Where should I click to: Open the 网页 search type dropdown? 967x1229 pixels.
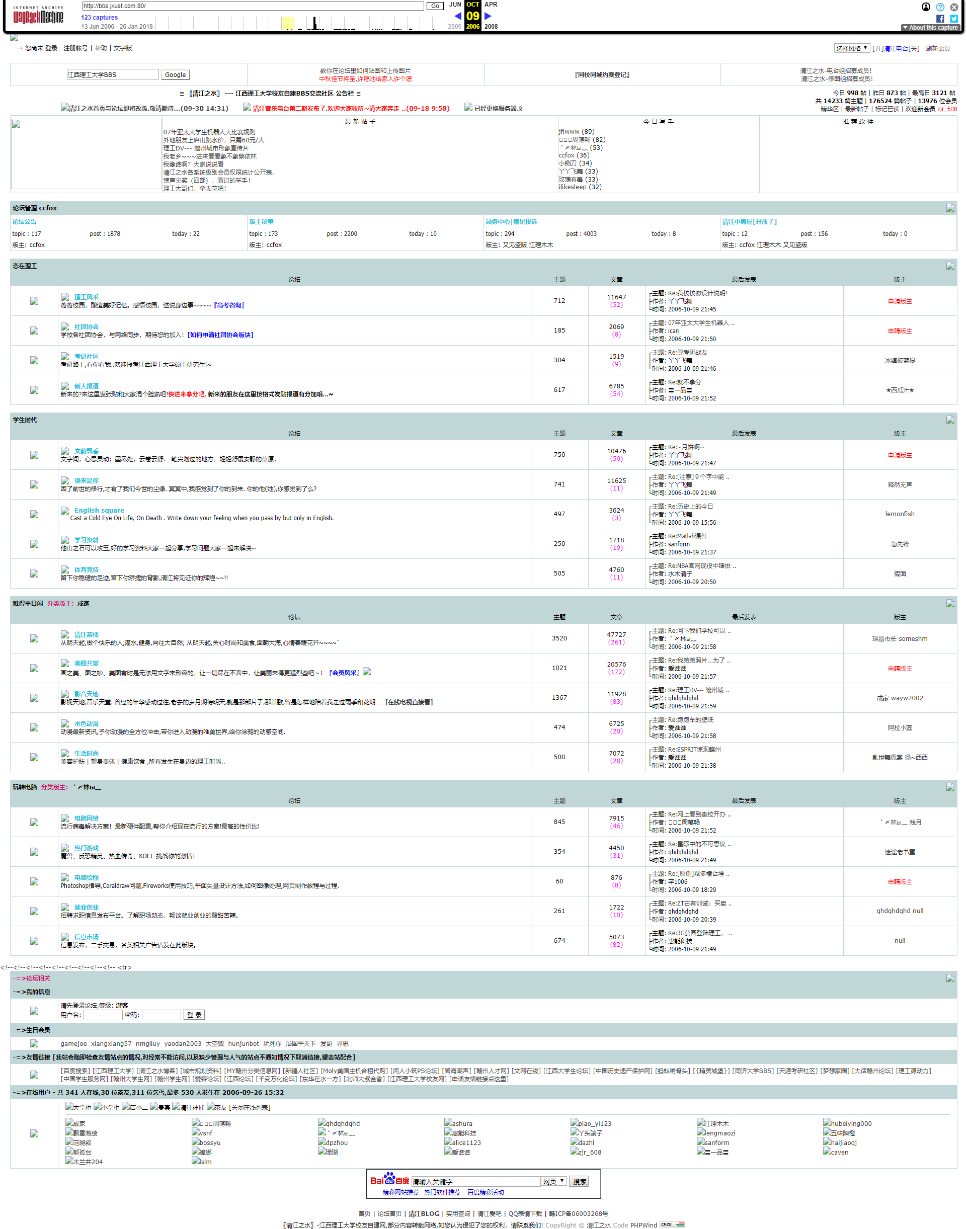pyautogui.click(x=554, y=1181)
